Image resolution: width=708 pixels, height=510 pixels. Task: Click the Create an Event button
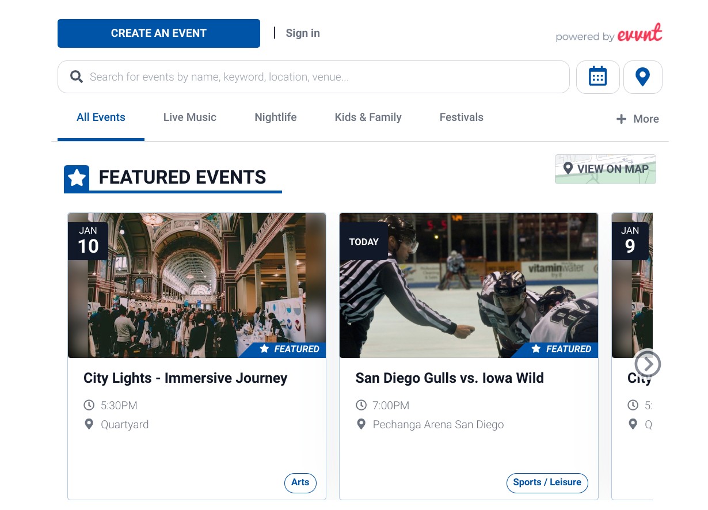coord(159,33)
